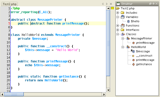Pin the Struktur panel

(153, 4)
